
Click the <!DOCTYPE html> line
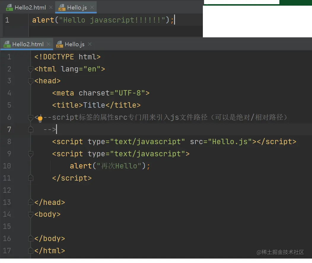coord(67,57)
